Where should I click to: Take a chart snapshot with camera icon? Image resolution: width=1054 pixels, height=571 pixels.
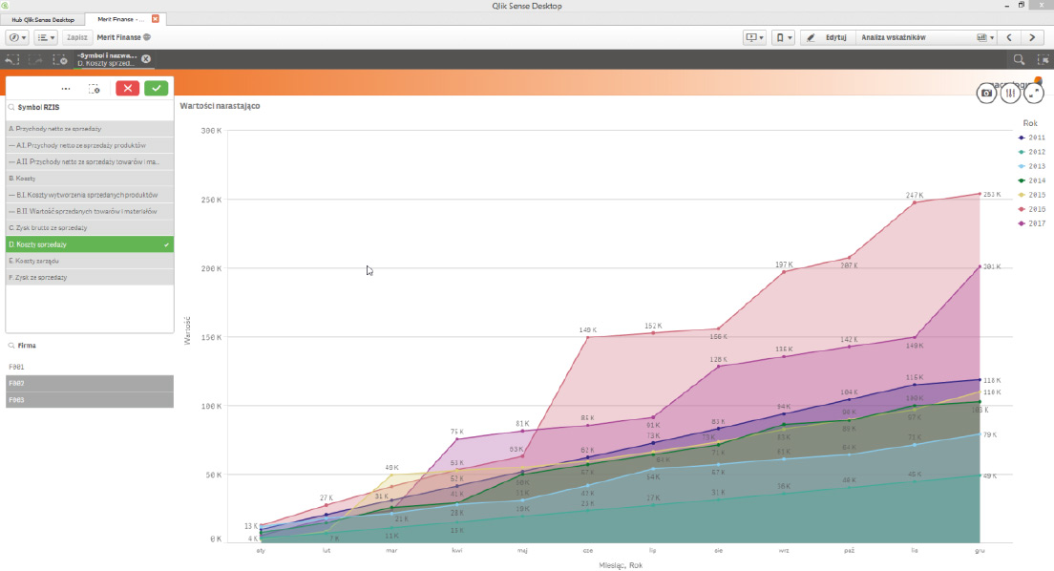point(986,93)
